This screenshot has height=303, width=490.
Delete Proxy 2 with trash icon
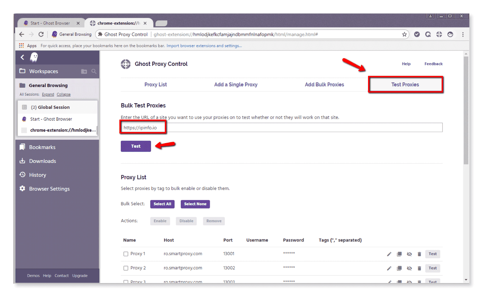coord(419,268)
